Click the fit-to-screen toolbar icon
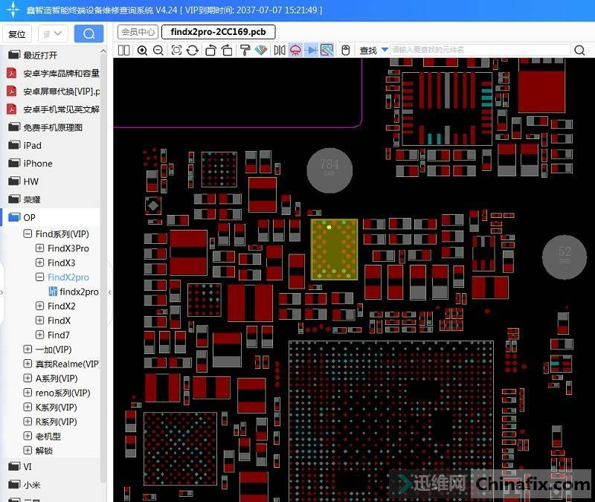This screenshot has height=502, width=595. (x=176, y=50)
